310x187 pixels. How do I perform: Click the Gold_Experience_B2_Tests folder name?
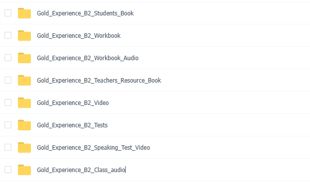click(72, 125)
